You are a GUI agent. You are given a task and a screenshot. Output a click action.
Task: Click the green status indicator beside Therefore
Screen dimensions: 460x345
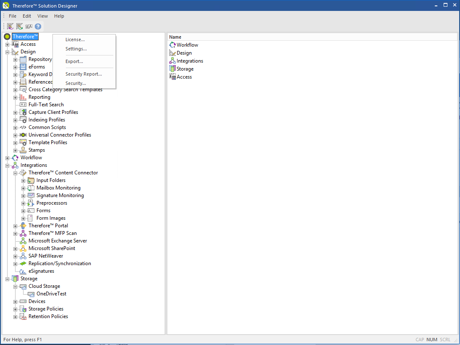pyautogui.click(x=6, y=37)
